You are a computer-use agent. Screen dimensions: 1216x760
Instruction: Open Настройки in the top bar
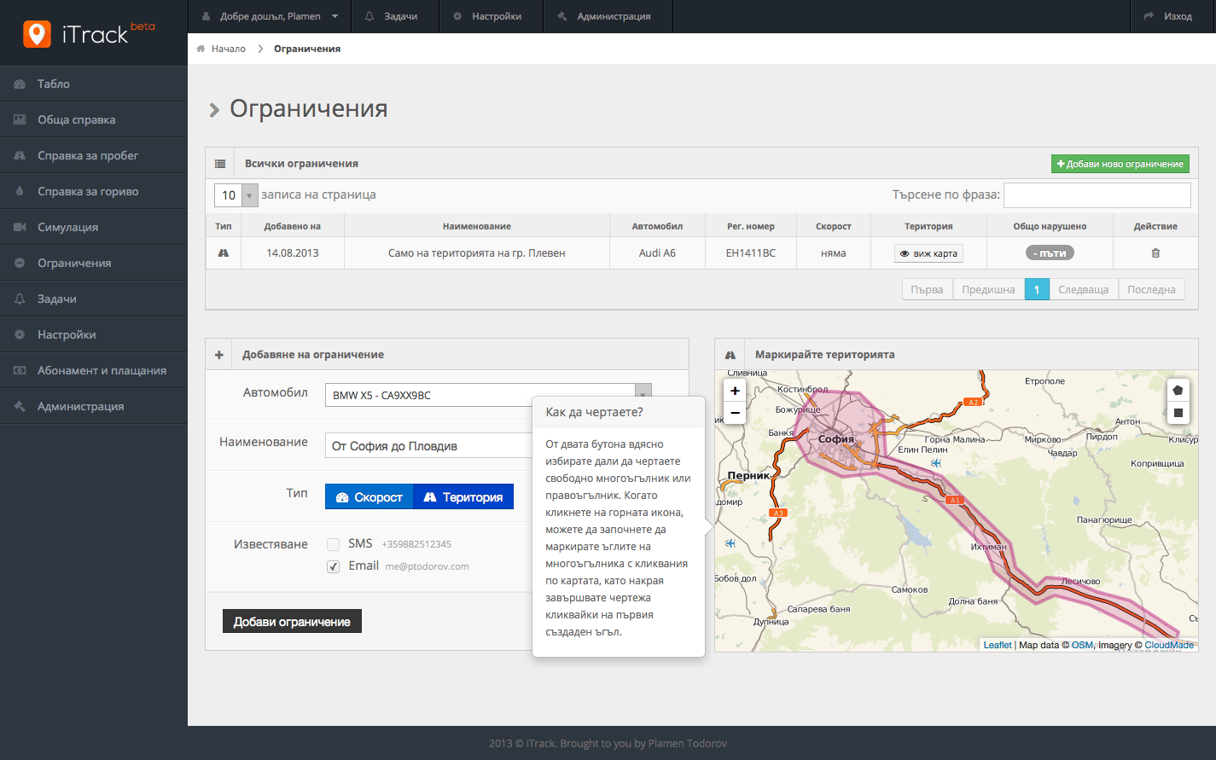coord(491,16)
